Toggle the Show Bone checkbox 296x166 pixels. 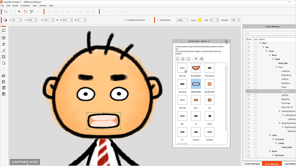158,20
